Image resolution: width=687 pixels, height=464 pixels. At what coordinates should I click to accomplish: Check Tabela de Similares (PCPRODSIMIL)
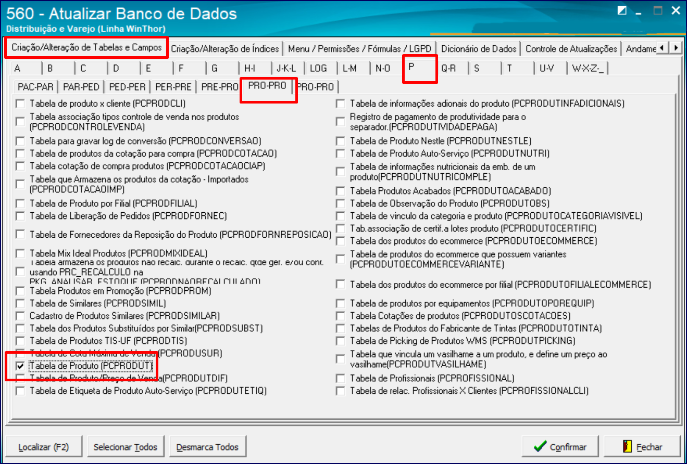(20, 303)
